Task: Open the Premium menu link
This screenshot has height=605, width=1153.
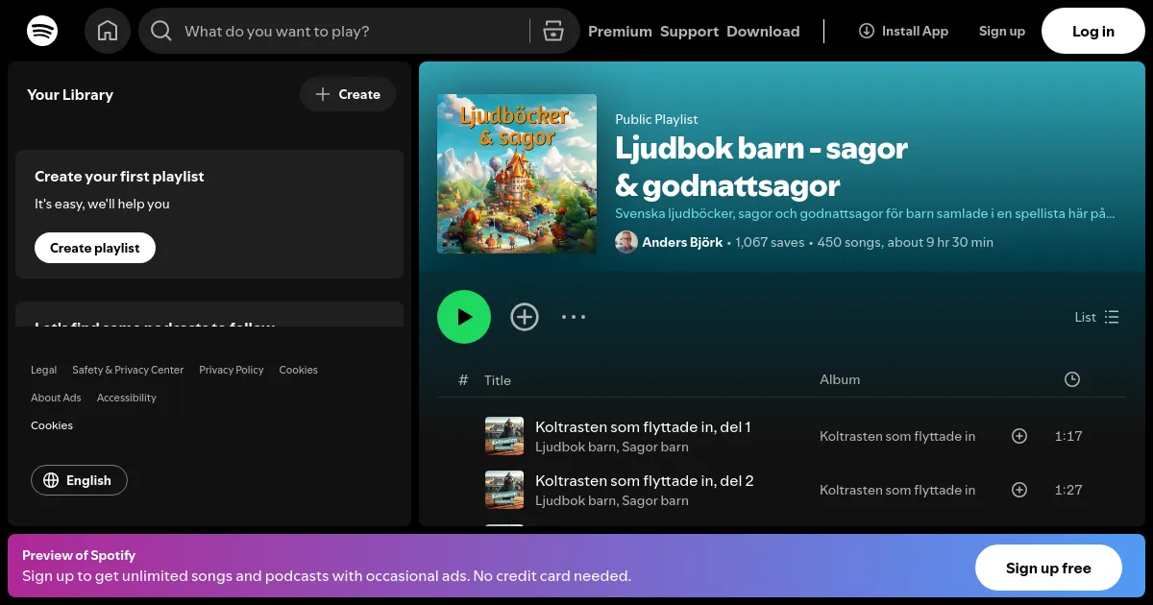Action: click(620, 31)
